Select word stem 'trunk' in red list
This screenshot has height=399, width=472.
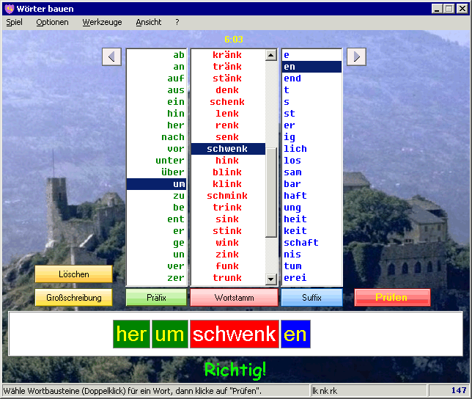tap(228, 278)
